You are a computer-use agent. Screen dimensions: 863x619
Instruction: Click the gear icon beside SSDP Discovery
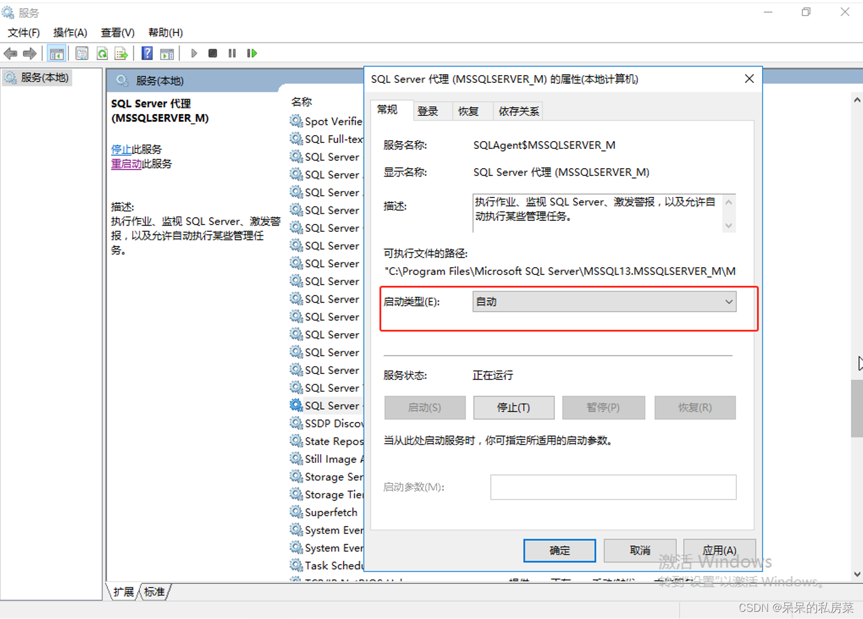296,423
